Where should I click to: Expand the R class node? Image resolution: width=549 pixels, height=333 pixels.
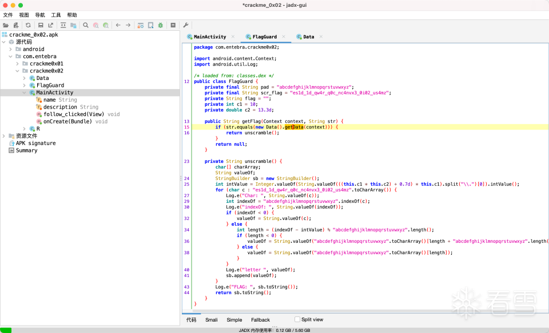pos(24,129)
